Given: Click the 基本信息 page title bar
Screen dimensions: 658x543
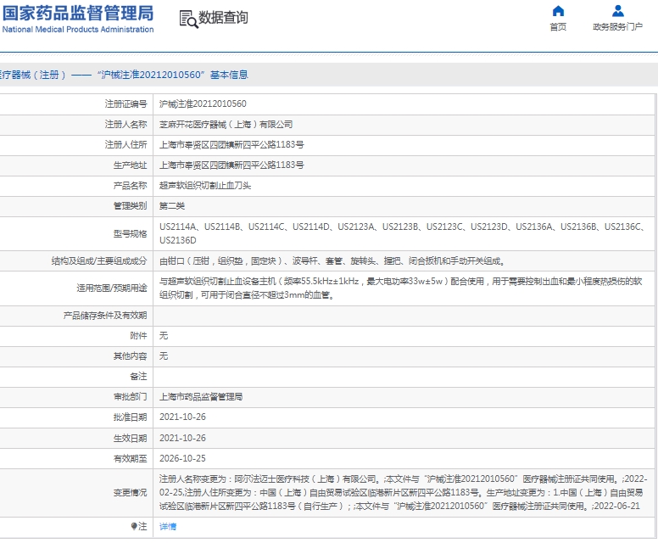Looking at the screenshot, I should pyautogui.click(x=329, y=75).
